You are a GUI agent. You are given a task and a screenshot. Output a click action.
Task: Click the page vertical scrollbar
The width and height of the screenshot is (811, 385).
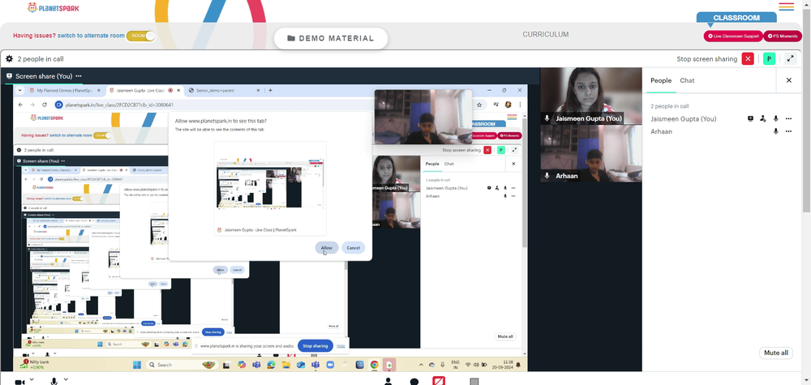pyautogui.click(x=806, y=109)
